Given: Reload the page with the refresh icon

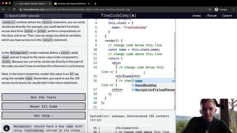Looking at the screenshot, I should 14,9.
